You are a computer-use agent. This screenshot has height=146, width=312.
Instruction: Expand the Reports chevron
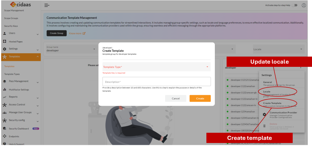point(38,98)
